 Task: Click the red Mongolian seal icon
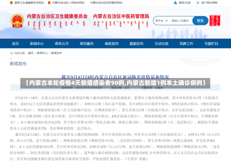[x=215, y=20]
